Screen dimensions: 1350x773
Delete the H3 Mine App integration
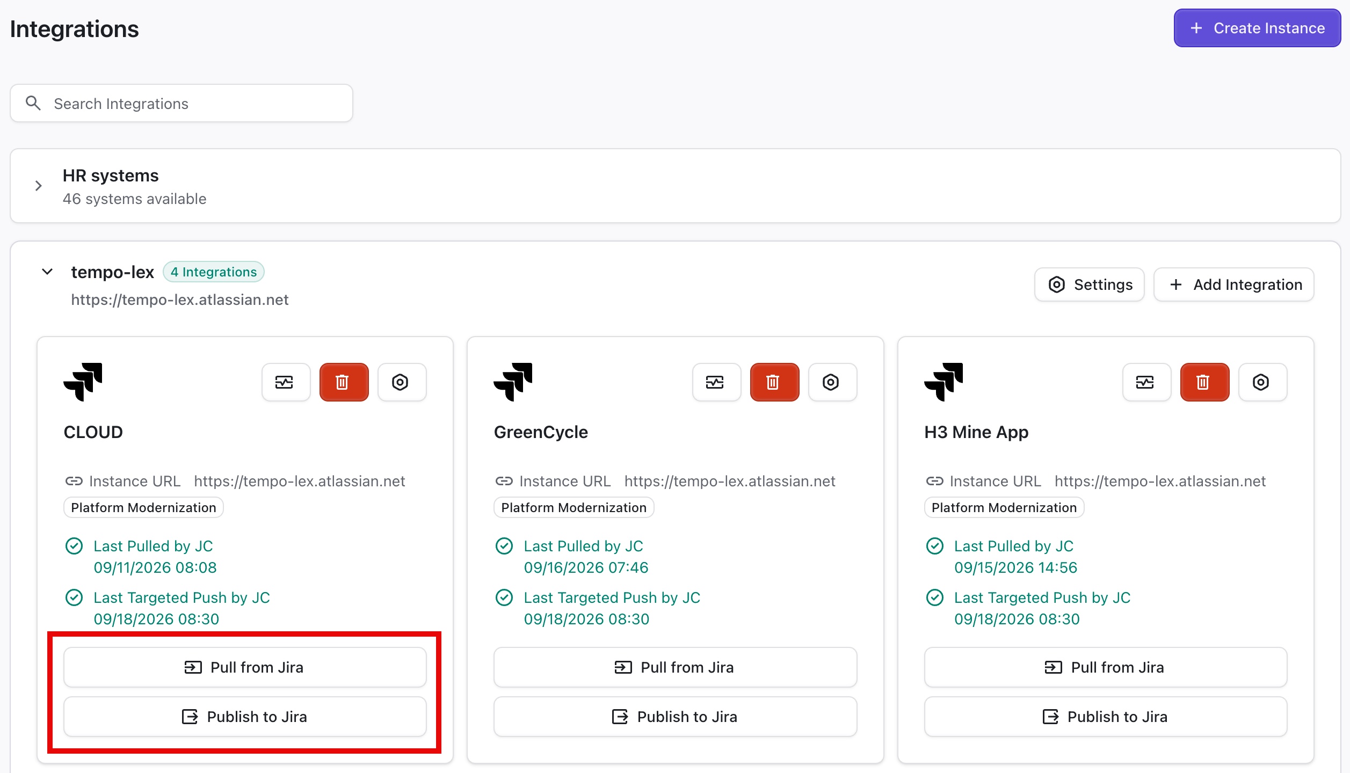pos(1204,382)
